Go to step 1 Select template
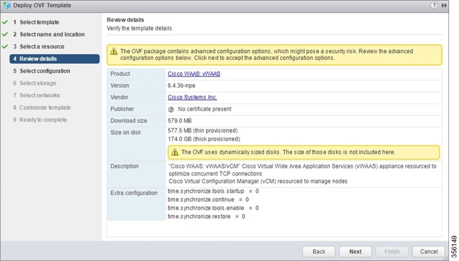Viewport: 459px width, 261px height. 36,22
